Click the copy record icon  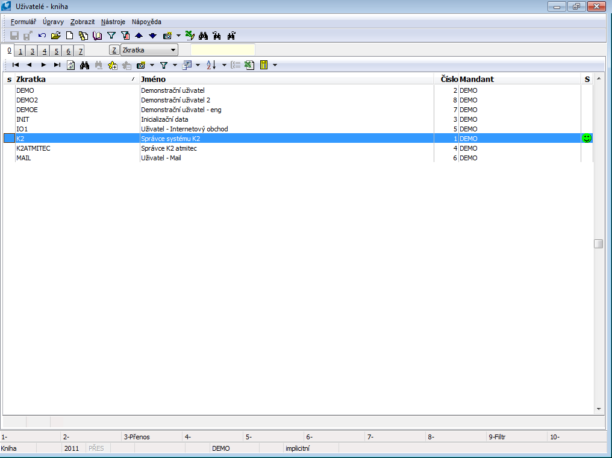pyautogui.click(x=83, y=36)
